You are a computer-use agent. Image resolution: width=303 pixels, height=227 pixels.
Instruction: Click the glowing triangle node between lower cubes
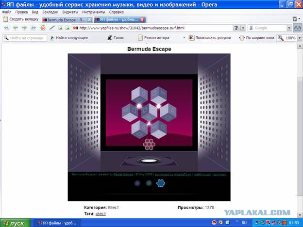149,123
